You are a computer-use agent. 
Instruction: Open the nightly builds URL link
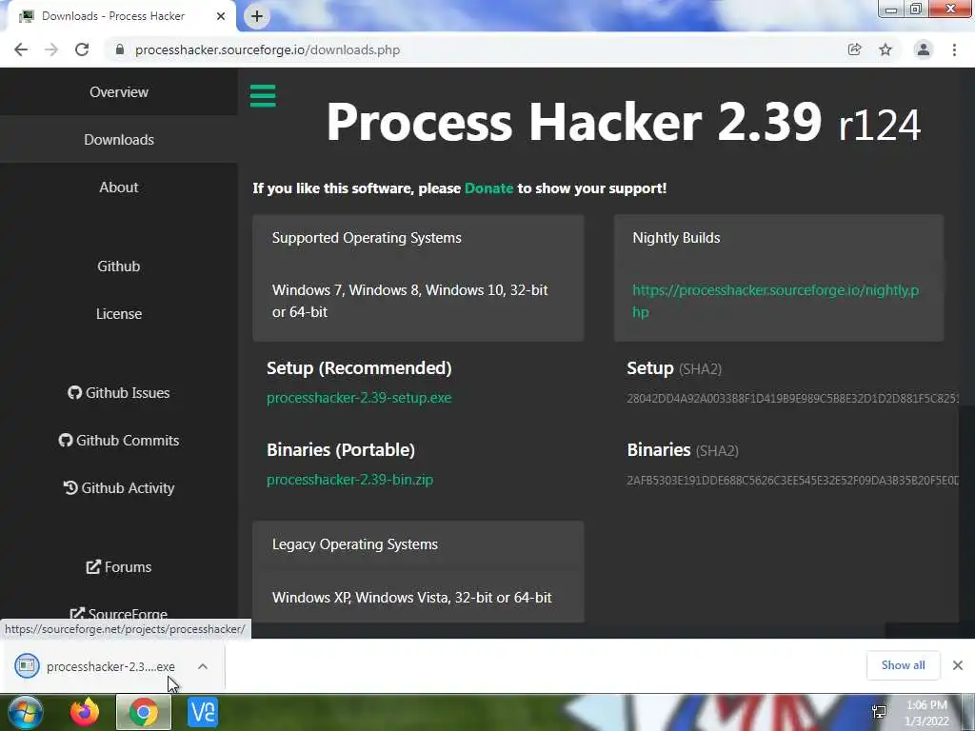(775, 301)
